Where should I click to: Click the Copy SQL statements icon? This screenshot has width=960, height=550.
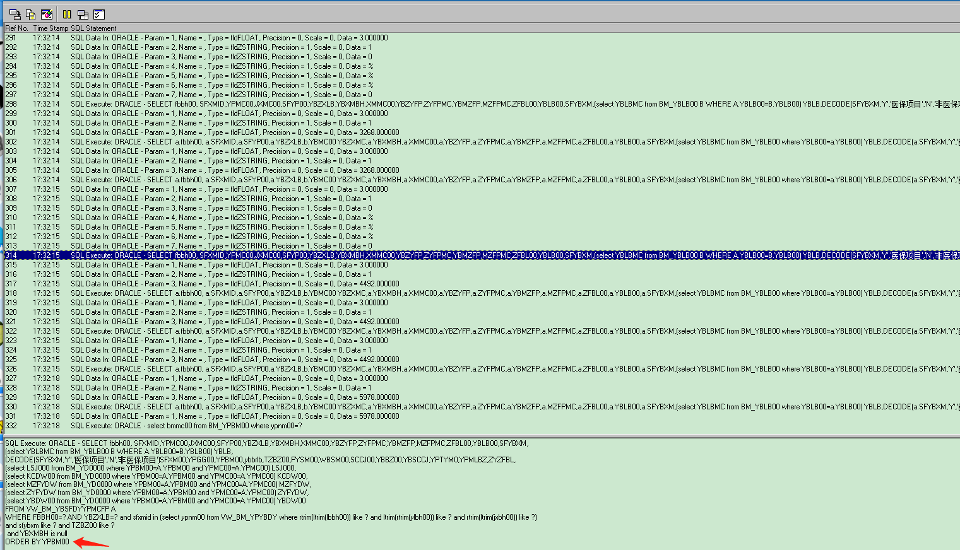point(30,15)
